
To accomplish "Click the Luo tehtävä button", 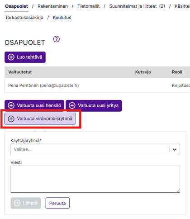I will pos(25,57).
